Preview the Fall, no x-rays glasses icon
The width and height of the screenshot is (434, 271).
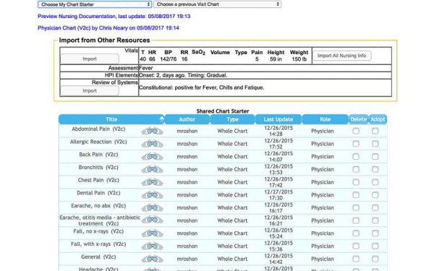tap(152, 233)
